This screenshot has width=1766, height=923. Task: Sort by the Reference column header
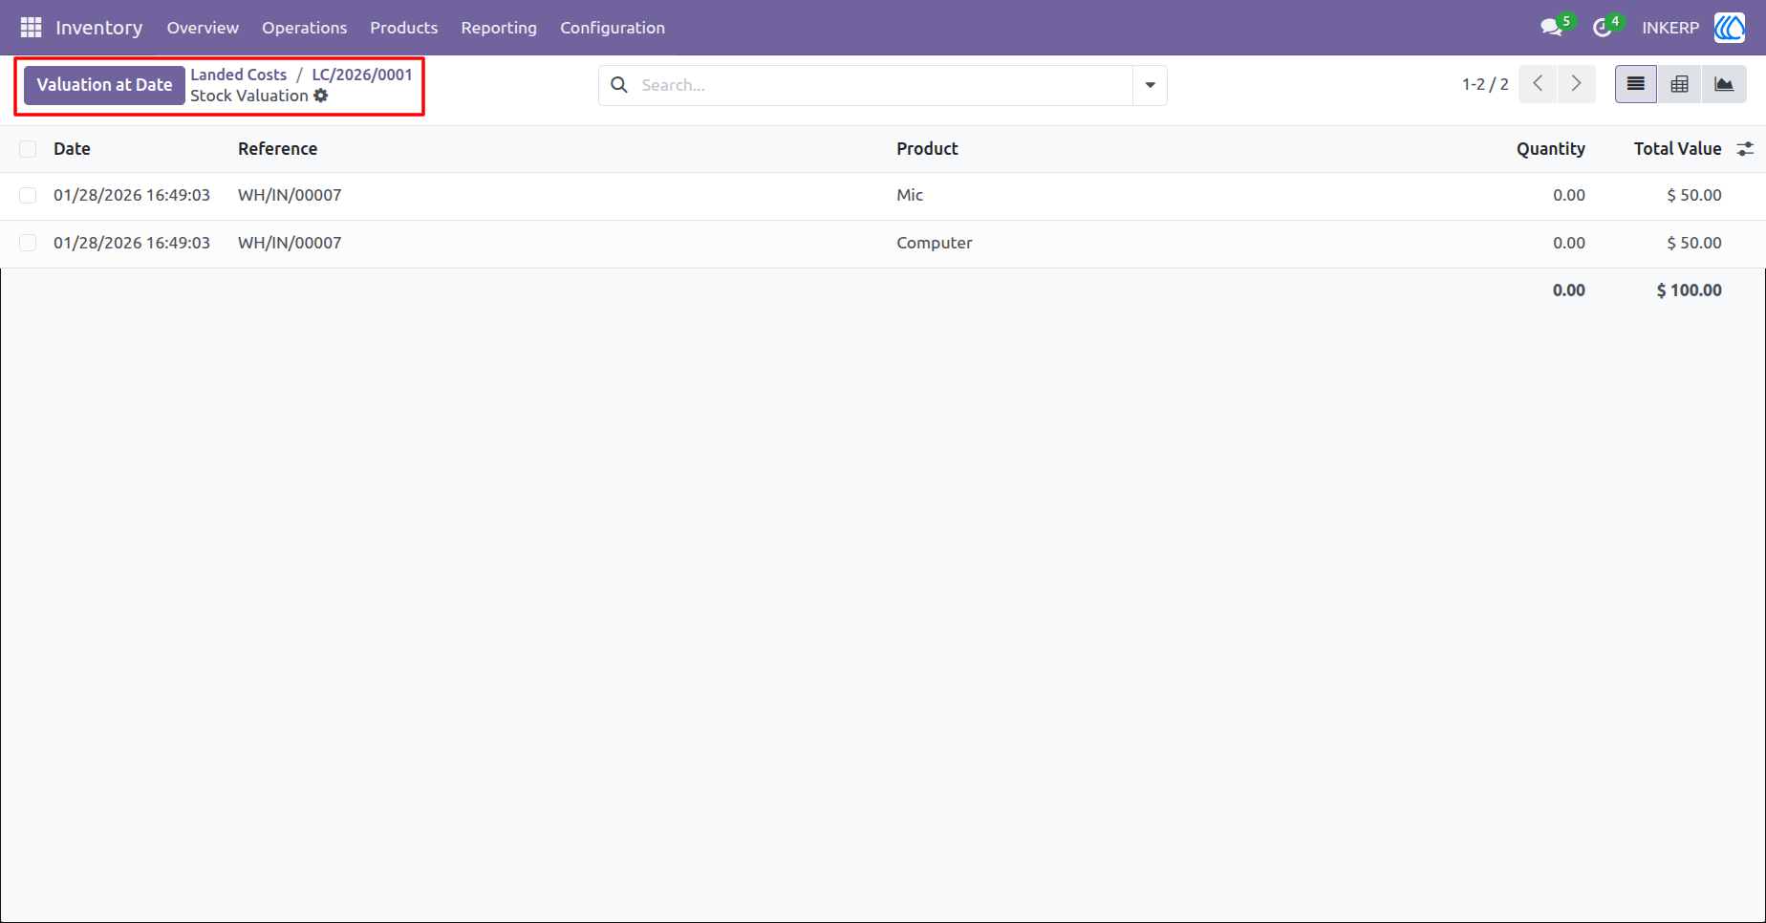(277, 149)
